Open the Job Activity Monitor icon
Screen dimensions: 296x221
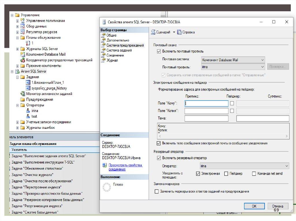pos(23,94)
